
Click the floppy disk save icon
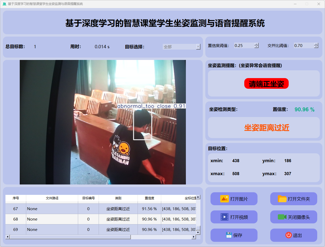point(229,235)
